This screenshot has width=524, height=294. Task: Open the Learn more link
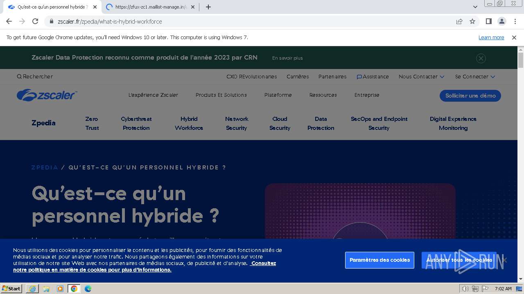coord(491,37)
